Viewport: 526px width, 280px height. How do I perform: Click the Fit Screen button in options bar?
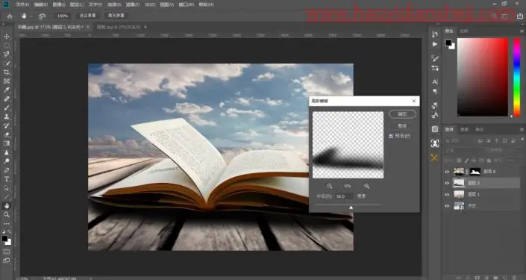(x=87, y=16)
